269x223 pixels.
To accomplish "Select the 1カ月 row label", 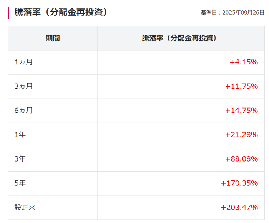I will pos(23,62).
